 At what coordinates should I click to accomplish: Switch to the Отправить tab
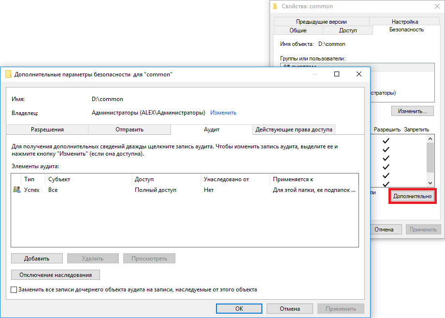point(129,130)
